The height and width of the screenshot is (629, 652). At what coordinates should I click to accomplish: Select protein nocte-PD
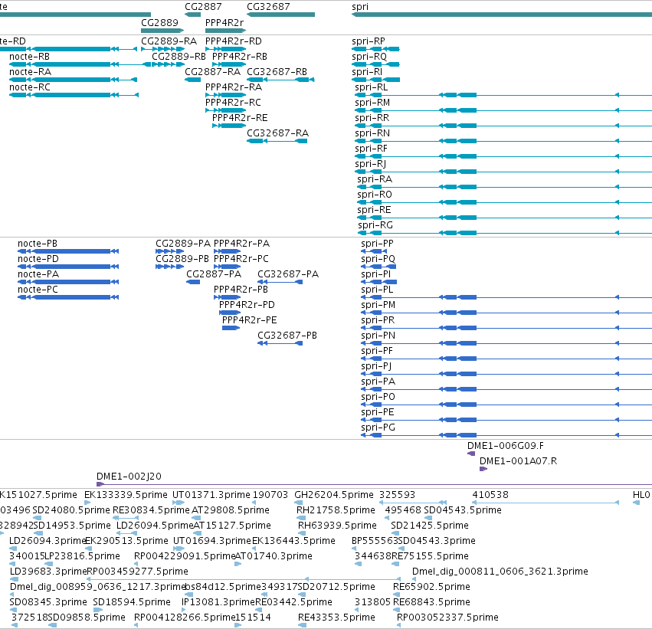(x=68, y=267)
